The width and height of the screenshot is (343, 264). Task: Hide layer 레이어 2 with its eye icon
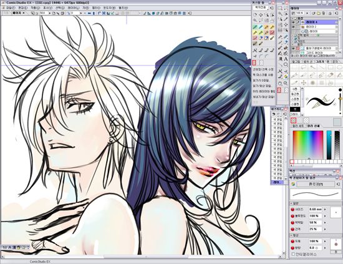coord(293,27)
